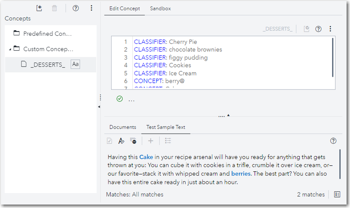This screenshot has width=350, height=208.
Task: Open the concept editor more options menu
Action: 330,29
